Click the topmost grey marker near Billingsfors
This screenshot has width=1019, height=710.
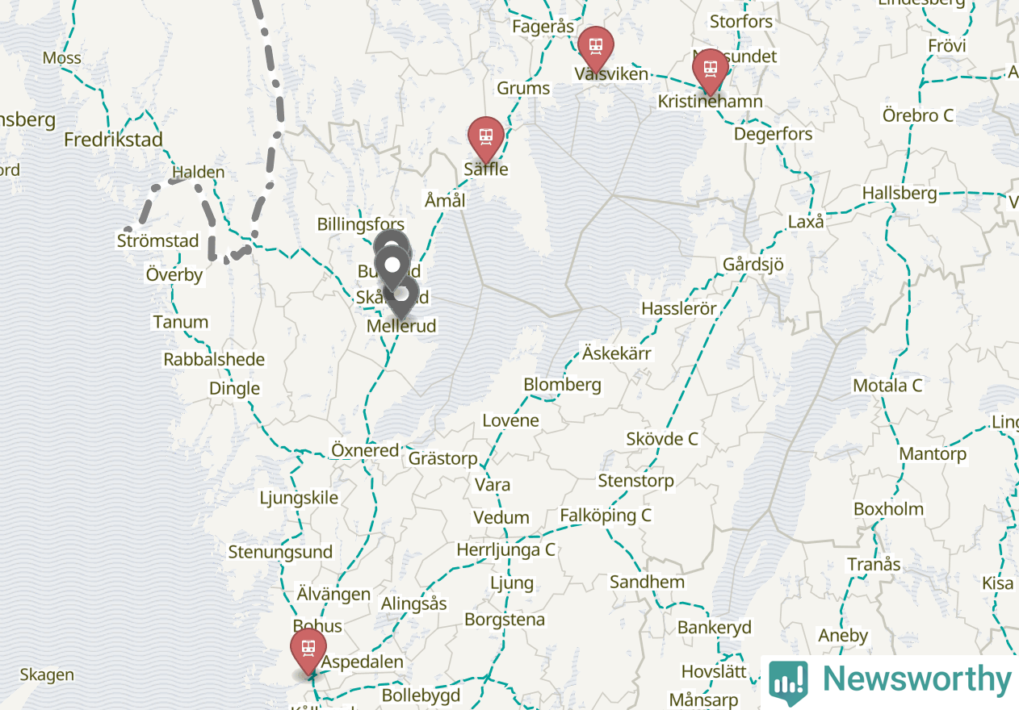tap(392, 245)
